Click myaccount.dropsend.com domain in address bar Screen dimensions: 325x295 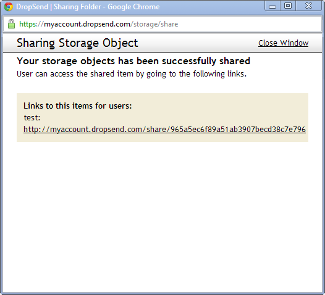click(x=87, y=24)
